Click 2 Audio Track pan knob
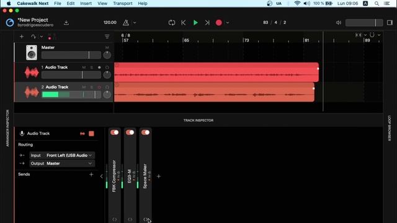The width and height of the screenshot is (397, 223). pyautogui.click(x=107, y=95)
